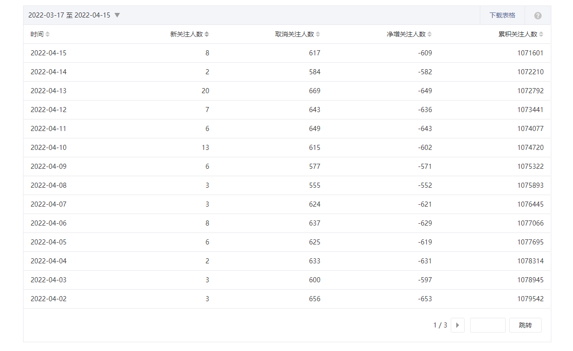Sort by 累积关注人数 column sort icon
Image resolution: width=573 pixels, height=351 pixels.
(541, 34)
